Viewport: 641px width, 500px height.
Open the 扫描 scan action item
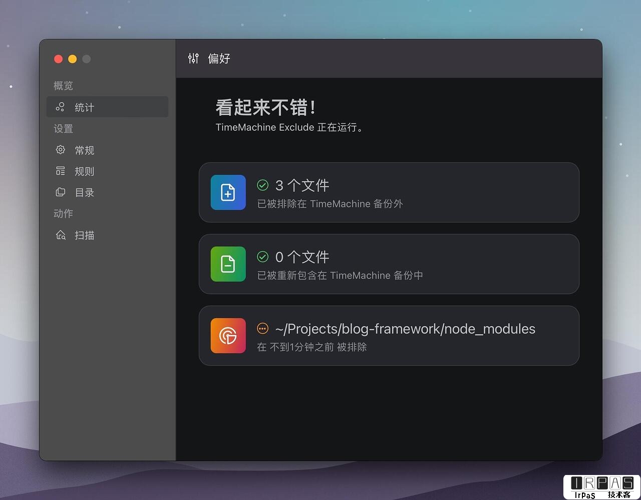coord(107,235)
